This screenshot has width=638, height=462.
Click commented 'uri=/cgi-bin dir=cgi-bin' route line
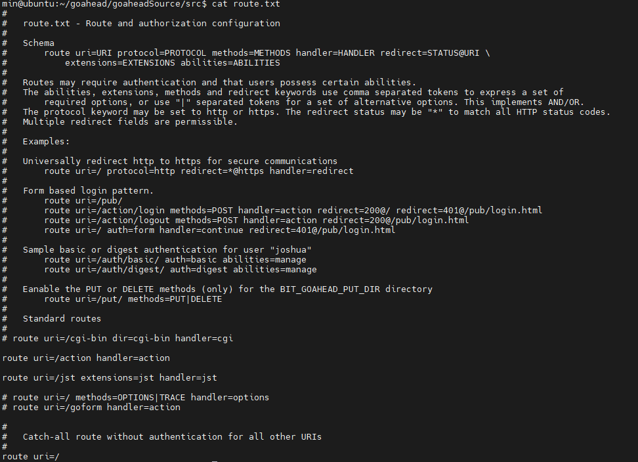click(x=122, y=339)
